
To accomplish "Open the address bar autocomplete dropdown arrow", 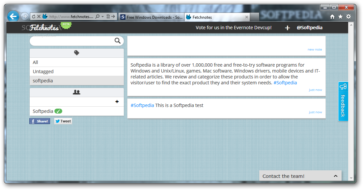I will pyautogui.click(x=102, y=17).
